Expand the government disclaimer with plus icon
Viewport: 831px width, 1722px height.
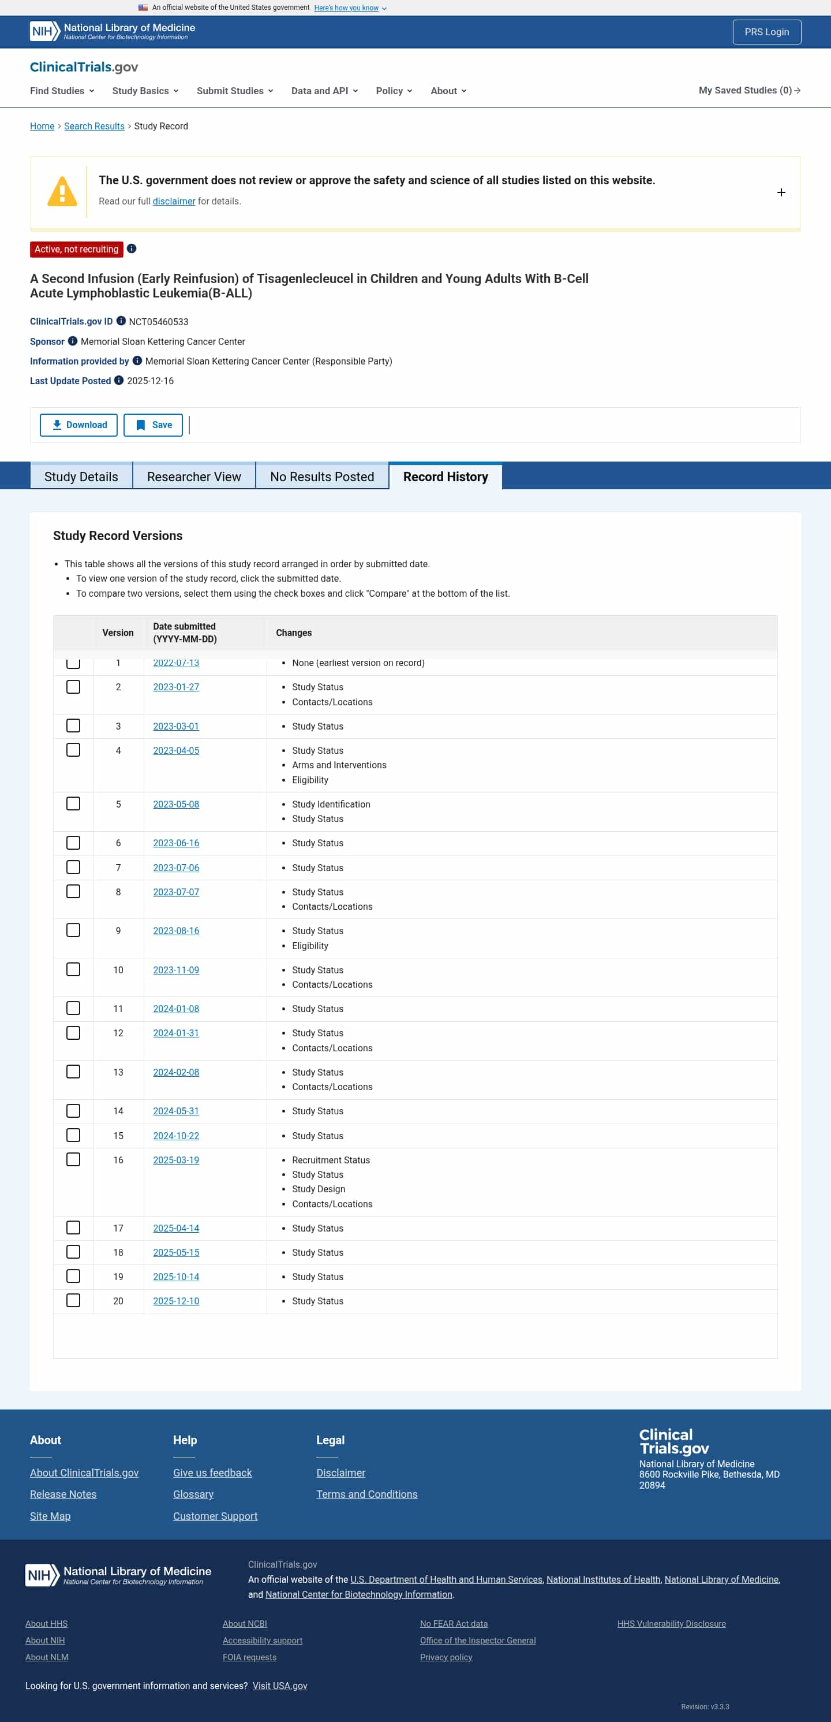[781, 192]
